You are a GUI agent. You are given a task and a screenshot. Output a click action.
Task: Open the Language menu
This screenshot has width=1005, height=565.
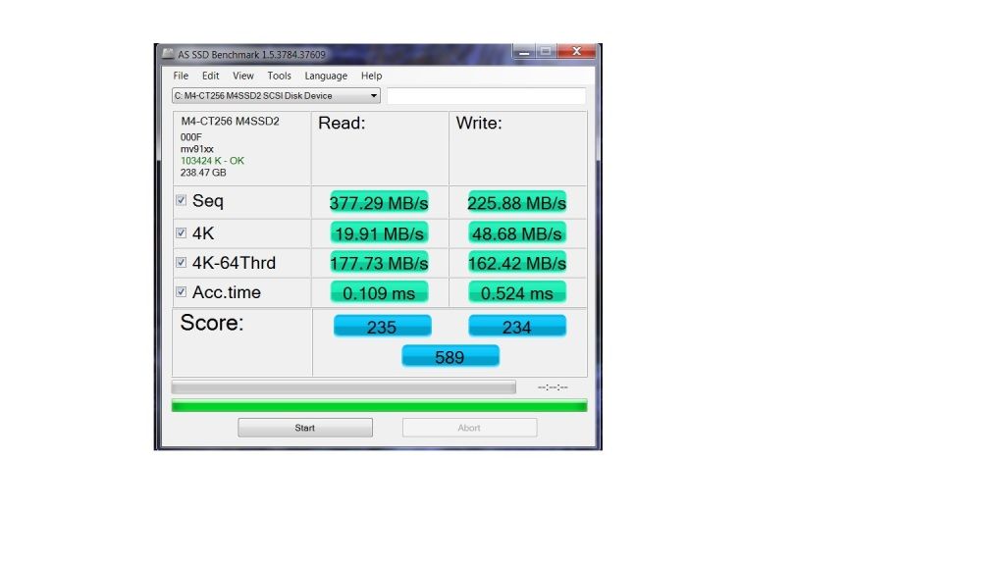[326, 76]
